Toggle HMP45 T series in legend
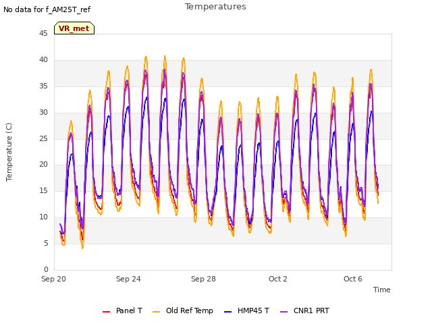This screenshot has height=324, width=432. [246, 310]
